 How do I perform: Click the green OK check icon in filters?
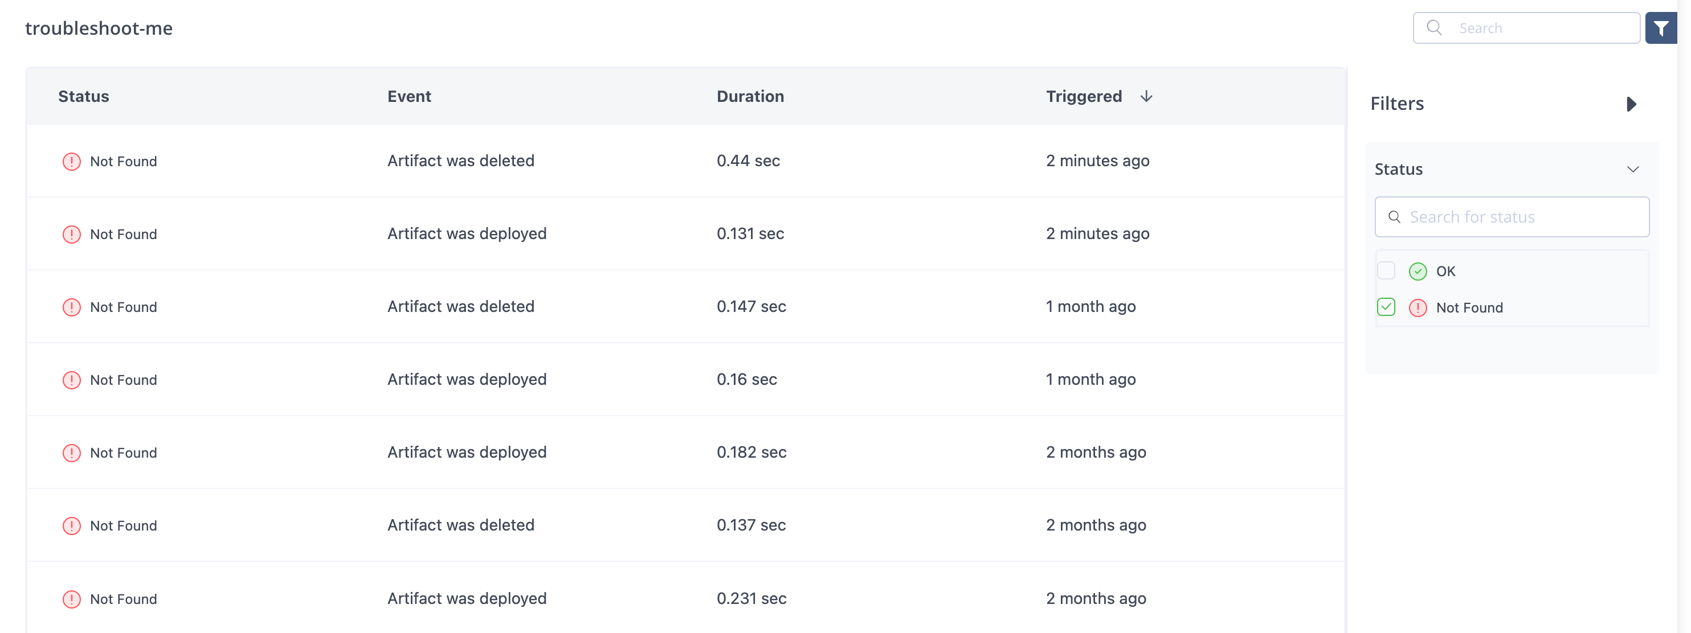1418,271
